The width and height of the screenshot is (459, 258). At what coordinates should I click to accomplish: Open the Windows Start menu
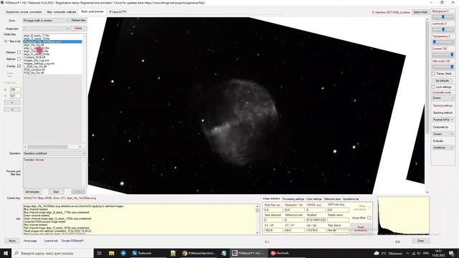click(6, 253)
